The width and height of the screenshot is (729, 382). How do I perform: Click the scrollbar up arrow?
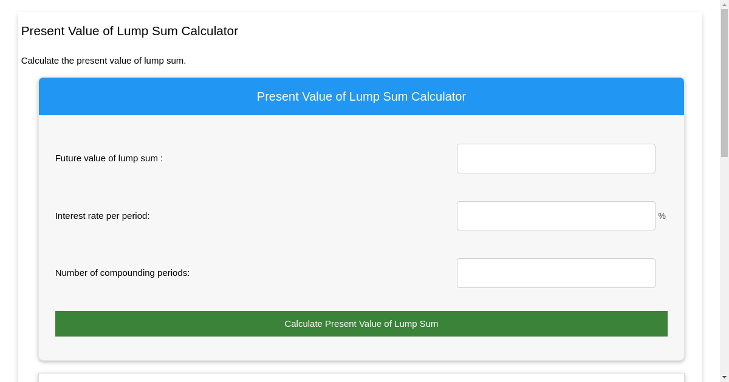coord(725,5)
